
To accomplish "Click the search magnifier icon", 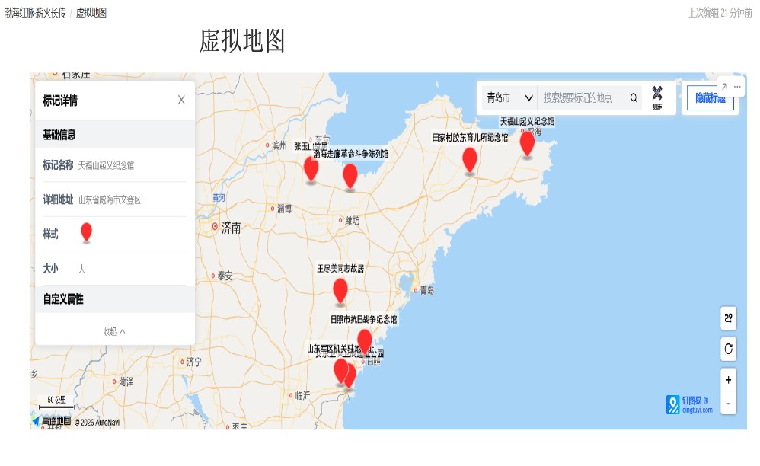I will (x=634, y=97).
